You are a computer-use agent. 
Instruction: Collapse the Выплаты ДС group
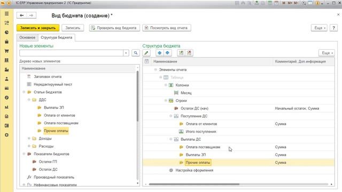[x=171, y=139]
